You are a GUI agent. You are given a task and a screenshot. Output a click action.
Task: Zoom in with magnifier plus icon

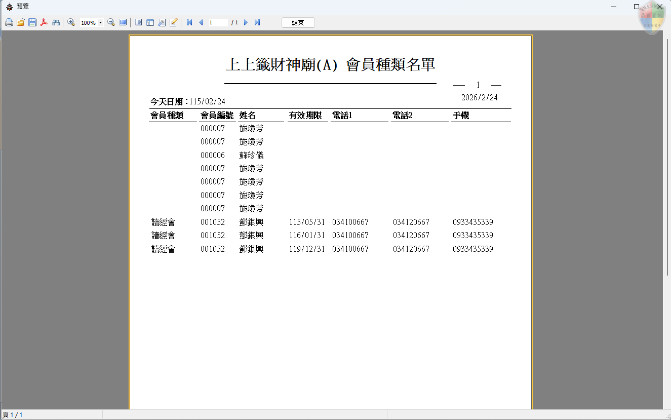(x=71, y=23)
